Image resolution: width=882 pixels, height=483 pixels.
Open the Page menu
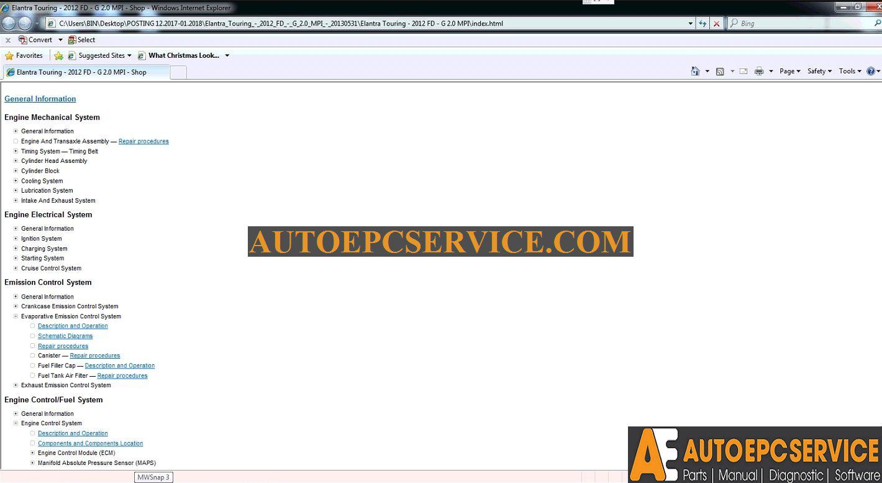point(789,71)
